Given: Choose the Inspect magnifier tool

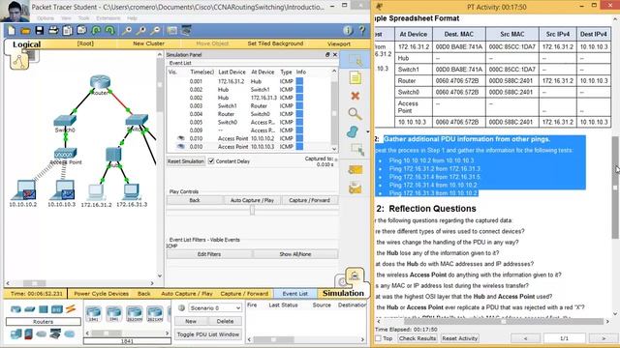Looking at the screenshot, I should click(356, 114).
